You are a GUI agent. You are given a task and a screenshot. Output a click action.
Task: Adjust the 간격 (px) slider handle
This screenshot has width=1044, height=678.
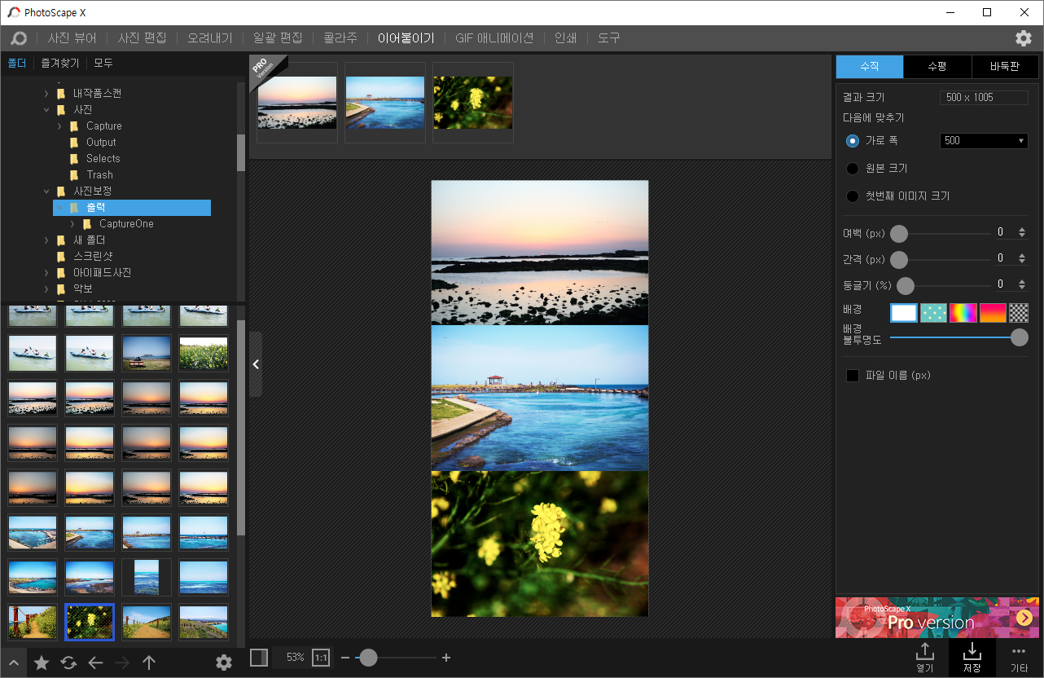[x=899, y=260]
